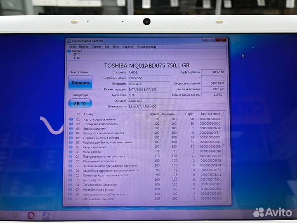Click the Прошивка field AX002J
The image size is (297, 223).
coord(149,72)
